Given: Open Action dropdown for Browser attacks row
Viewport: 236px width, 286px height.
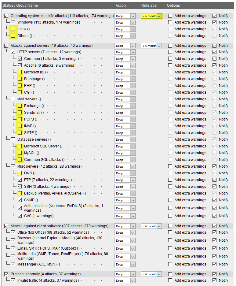Looking at the screenshot, I should (125, 241).
